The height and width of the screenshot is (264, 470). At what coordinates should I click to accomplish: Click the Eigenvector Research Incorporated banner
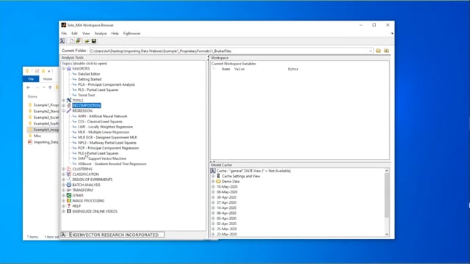[x=112, y=235]
